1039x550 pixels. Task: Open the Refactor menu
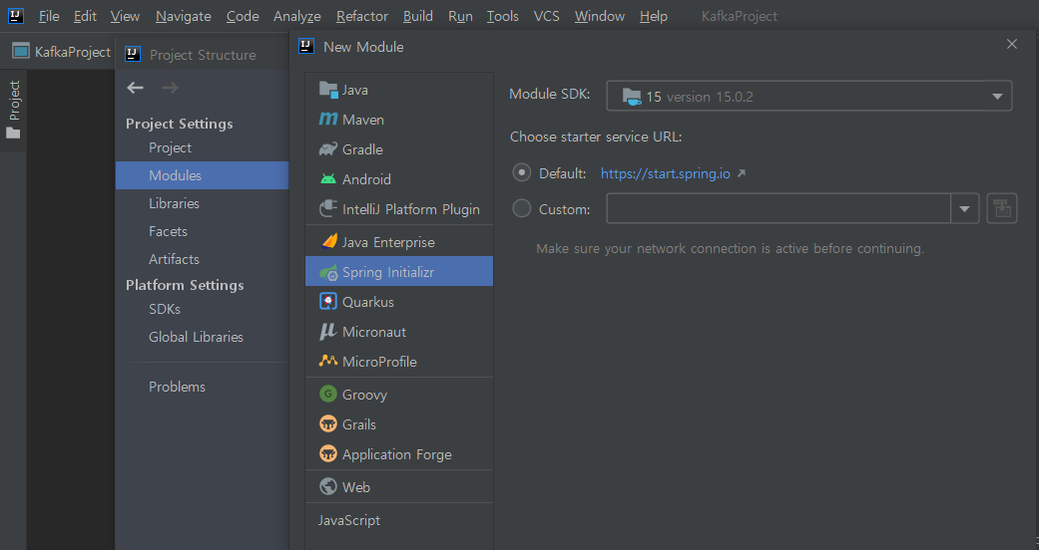coord(361,16)
